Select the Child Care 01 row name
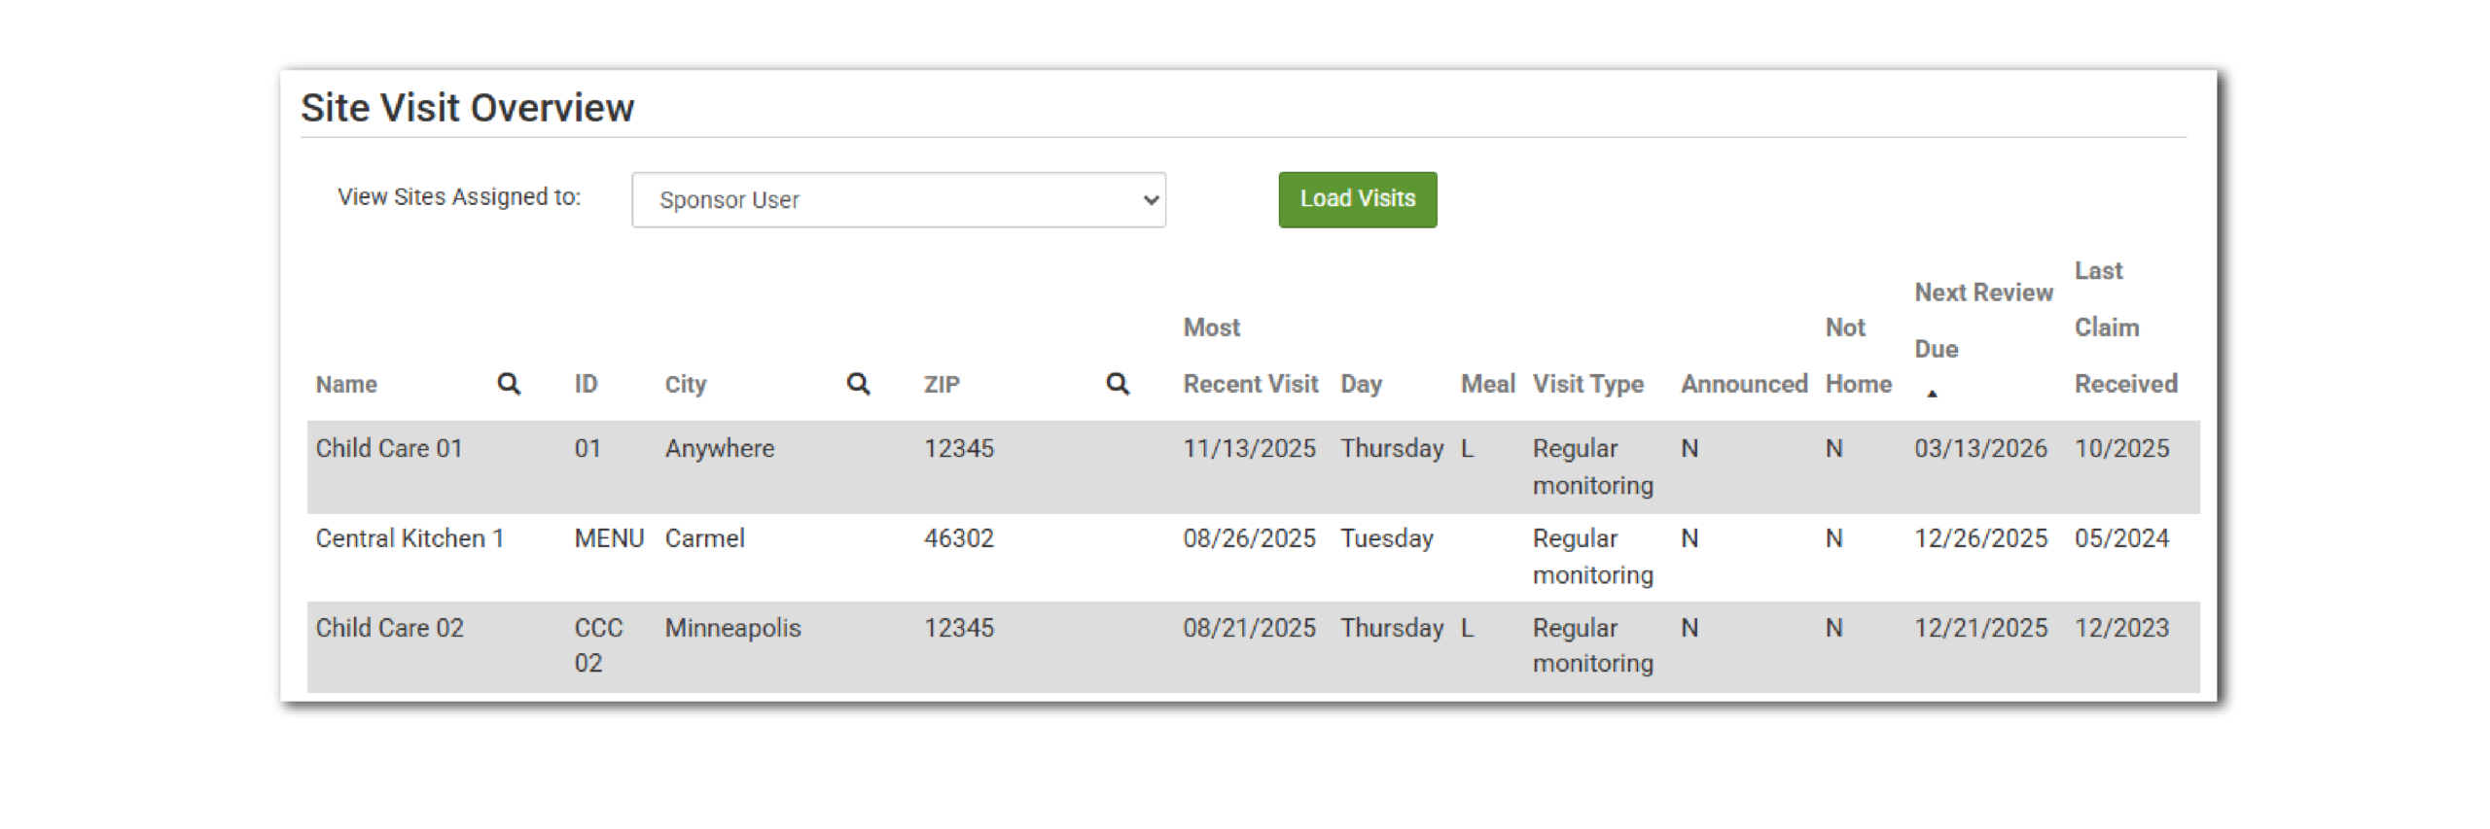The width and height of the screenshot is (2490, 829). click(x=389, y=448)
